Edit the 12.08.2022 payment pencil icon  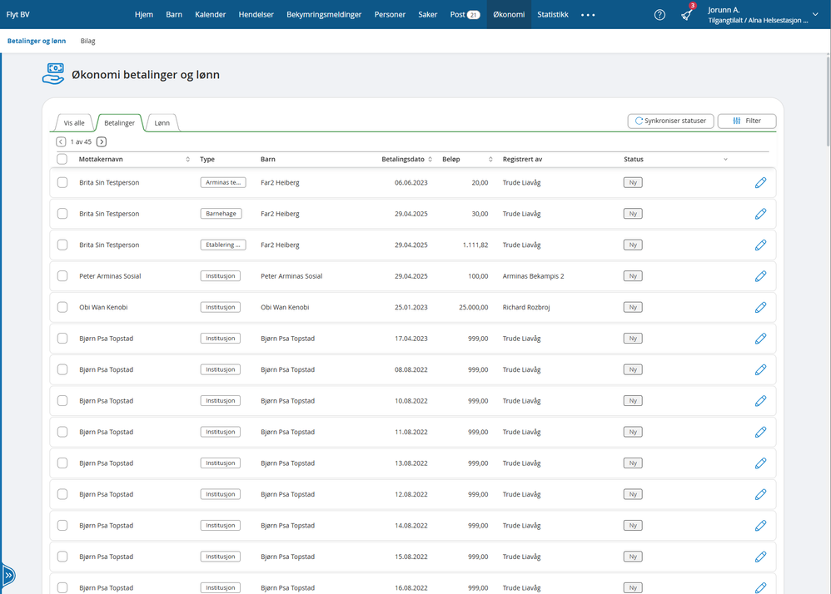[x=760, y=494]
